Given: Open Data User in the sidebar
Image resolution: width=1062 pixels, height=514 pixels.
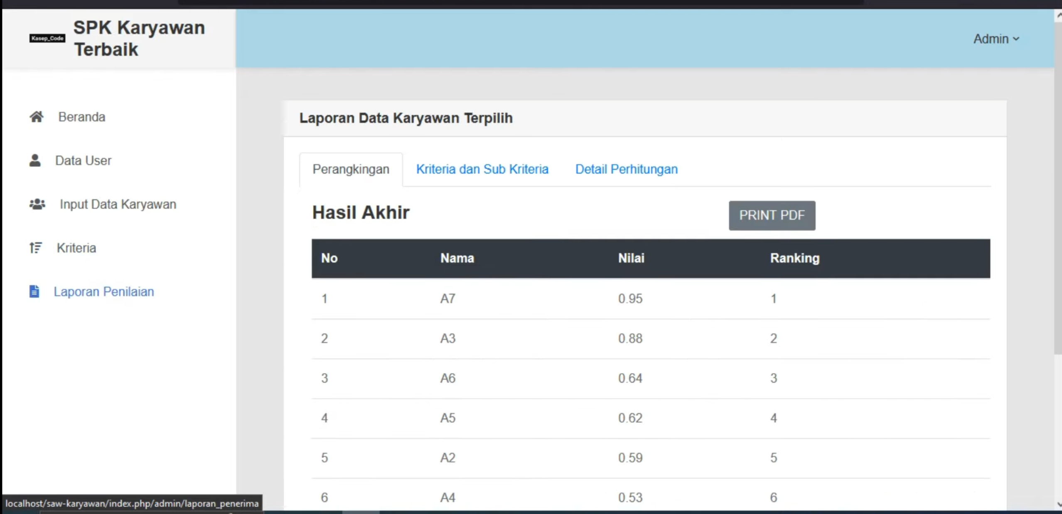Looking at the screenshot, I should pos(83,160).
